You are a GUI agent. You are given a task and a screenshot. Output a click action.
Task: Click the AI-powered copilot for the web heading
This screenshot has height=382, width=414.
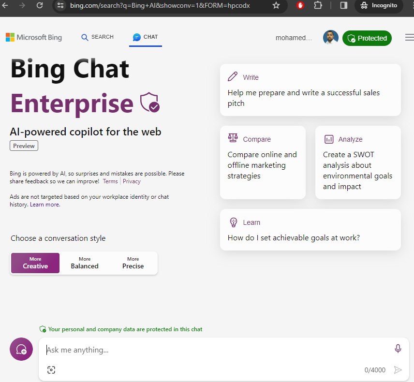[85, 132]
